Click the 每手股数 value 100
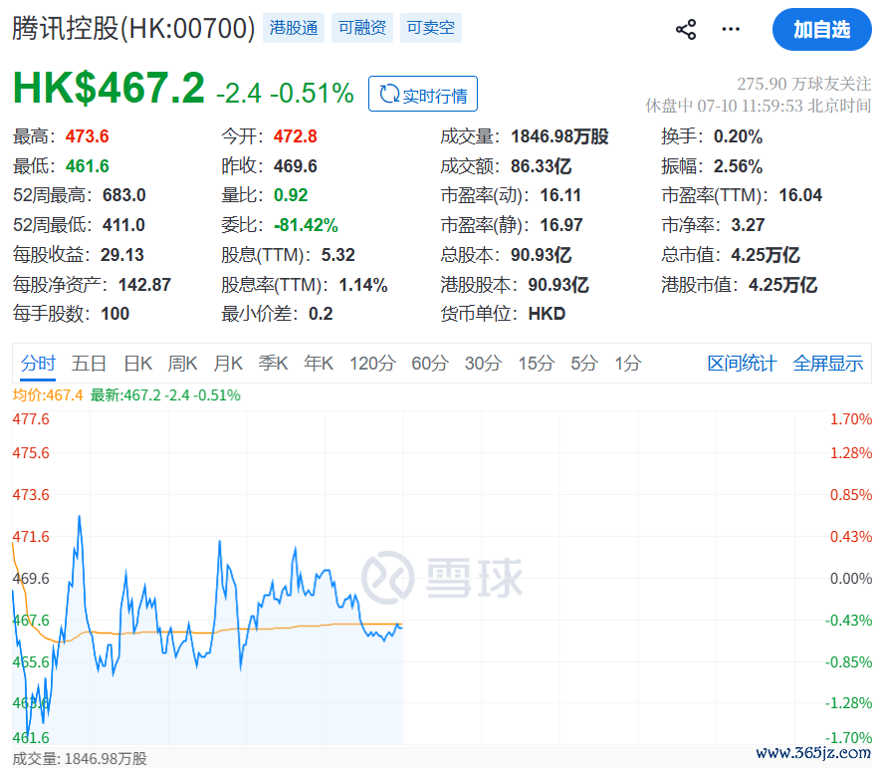Viewport: 878px width, 768px height. pyautogui.click(x=114, y=314)
